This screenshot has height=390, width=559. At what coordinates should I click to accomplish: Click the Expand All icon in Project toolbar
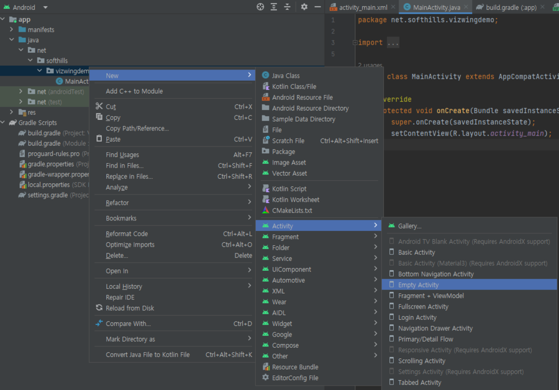click(x=275, y=7)
